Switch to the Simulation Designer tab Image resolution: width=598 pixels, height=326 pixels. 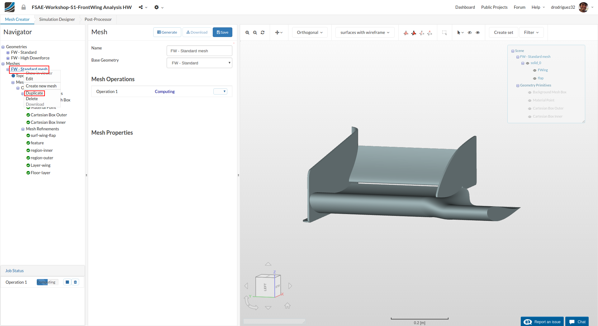(x=57, y=19)
